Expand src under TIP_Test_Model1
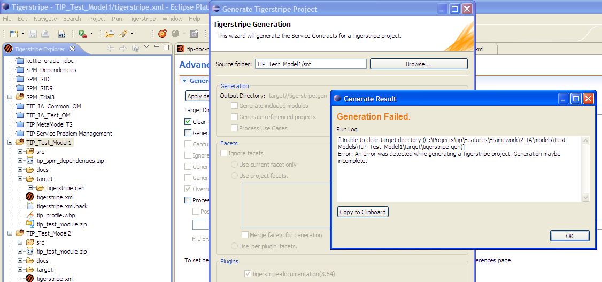 [x=20, y=152]
